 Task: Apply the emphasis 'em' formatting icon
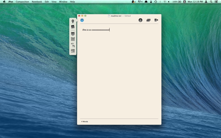(x=73, y=33)
